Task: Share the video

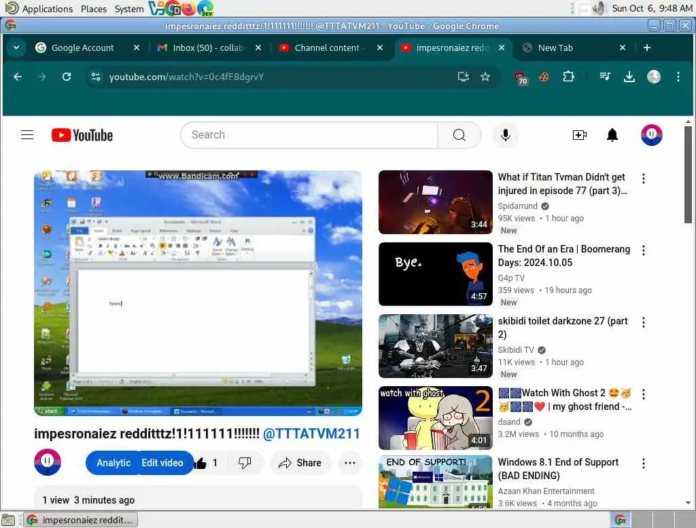Action: pos(300,463)
